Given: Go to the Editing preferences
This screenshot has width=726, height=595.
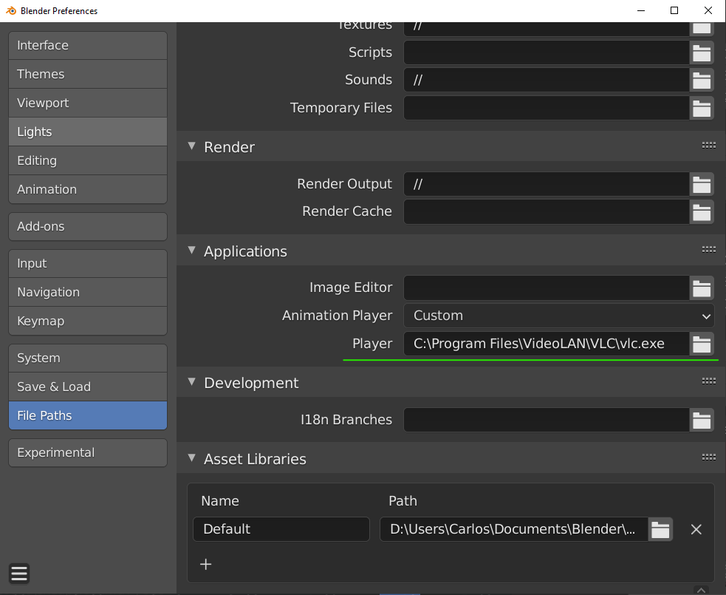Looking at the screenshot, I should tap(87, 160).
